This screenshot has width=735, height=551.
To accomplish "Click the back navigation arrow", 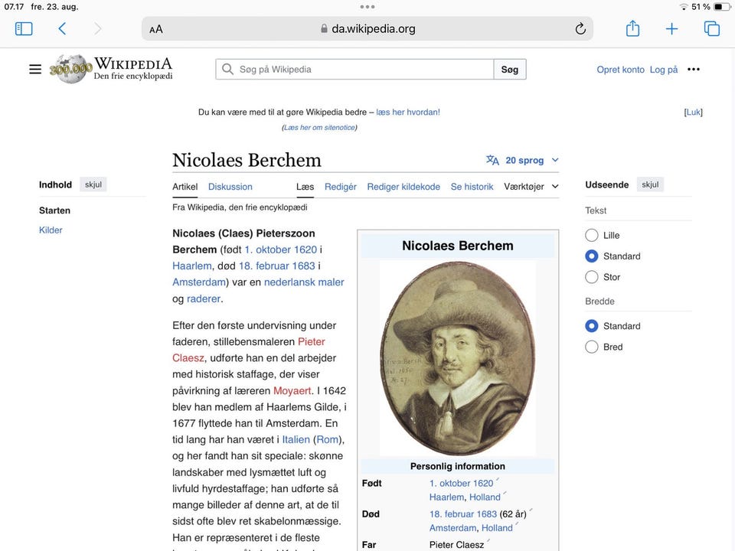I will pyautogui.click(x=61, y=28).
